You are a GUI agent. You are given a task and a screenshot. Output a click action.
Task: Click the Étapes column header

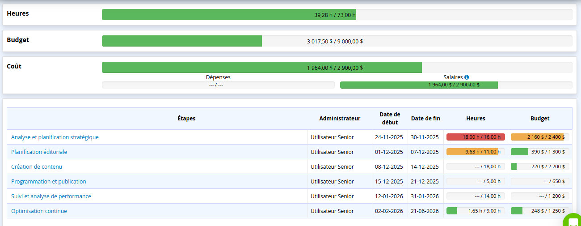coord(186,119)
